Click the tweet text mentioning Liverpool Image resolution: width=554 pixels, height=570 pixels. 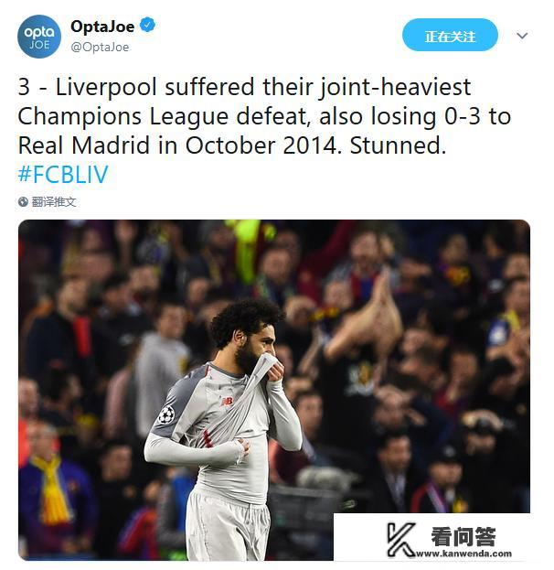tap(264, 116)
